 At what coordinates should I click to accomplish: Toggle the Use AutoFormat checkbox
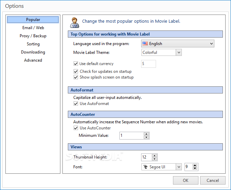(x=76, y=104)
